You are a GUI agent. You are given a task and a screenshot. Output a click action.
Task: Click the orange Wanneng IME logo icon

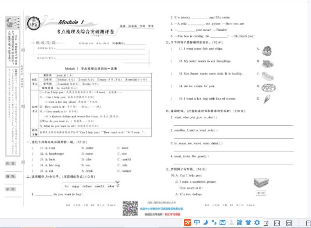coord(188,223)
